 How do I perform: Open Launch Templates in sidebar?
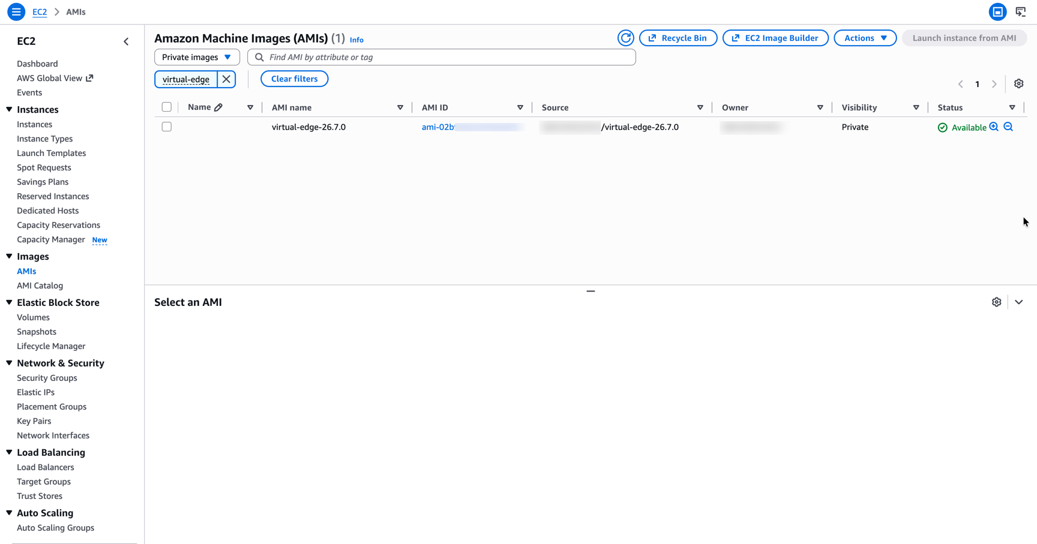pos(51,153)
